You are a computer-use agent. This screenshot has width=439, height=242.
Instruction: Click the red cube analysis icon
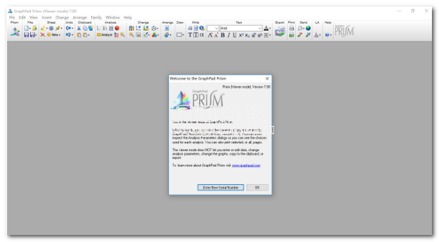pyautogui.click(x=117, y=28)
